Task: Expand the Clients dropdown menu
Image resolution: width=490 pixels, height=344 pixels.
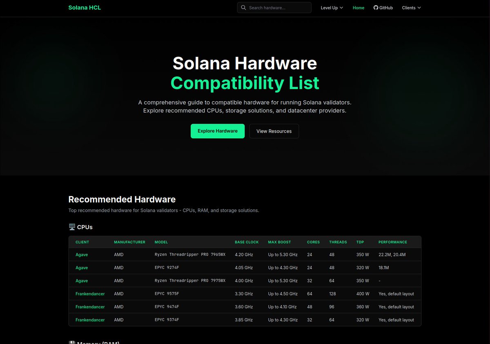Action: point(411,8)
